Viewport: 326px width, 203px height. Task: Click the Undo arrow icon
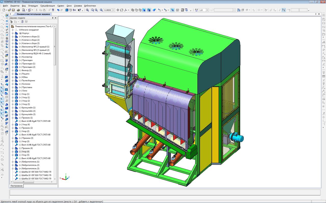[x=58, y=10]
